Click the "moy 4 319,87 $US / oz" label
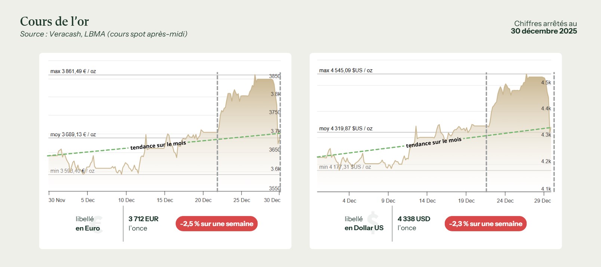 tap(346, 128)
